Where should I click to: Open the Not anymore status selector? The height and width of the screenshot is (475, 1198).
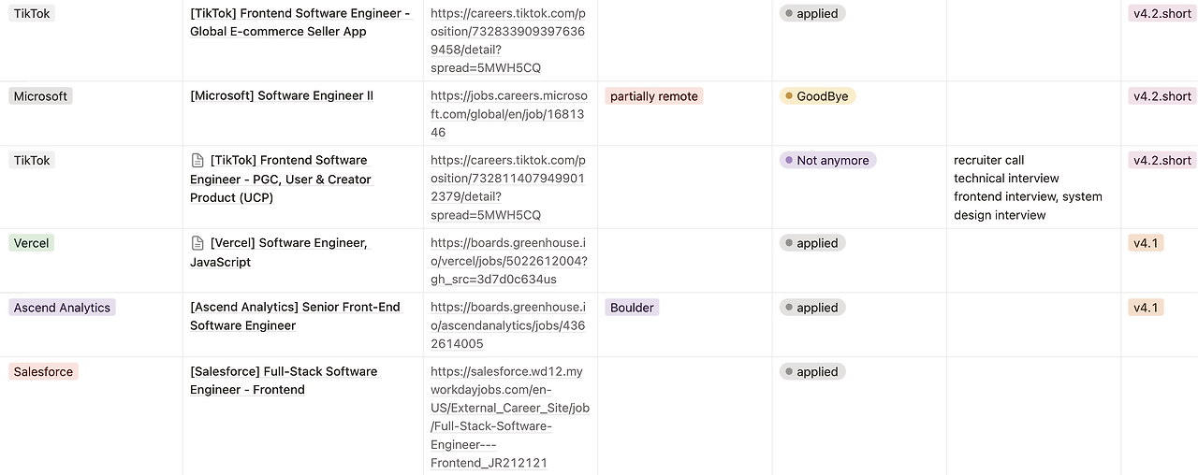pos(827,161)
